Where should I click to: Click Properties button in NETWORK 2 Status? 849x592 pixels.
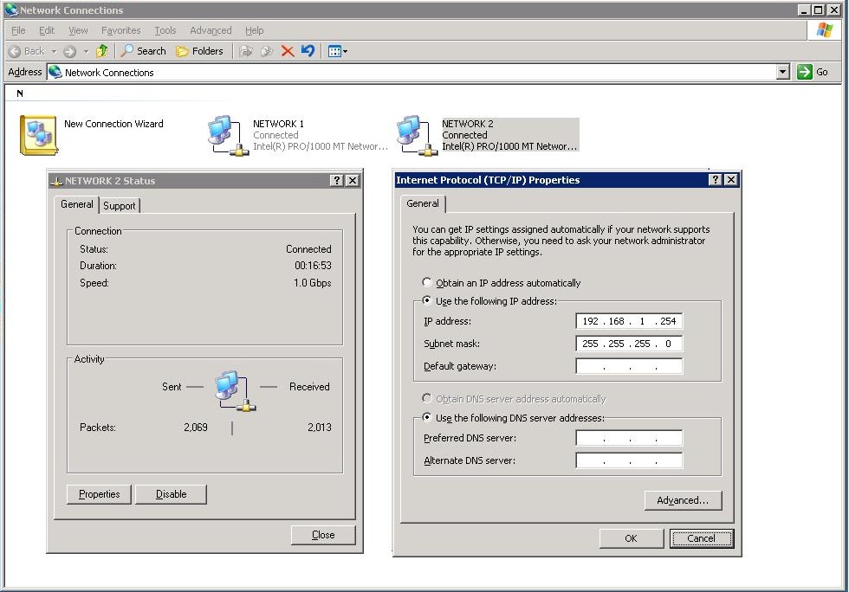(99, 494)
